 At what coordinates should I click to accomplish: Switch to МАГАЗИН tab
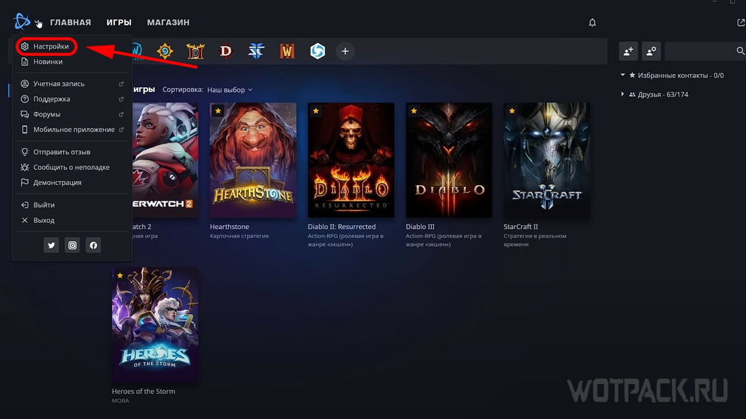(168, 23)
